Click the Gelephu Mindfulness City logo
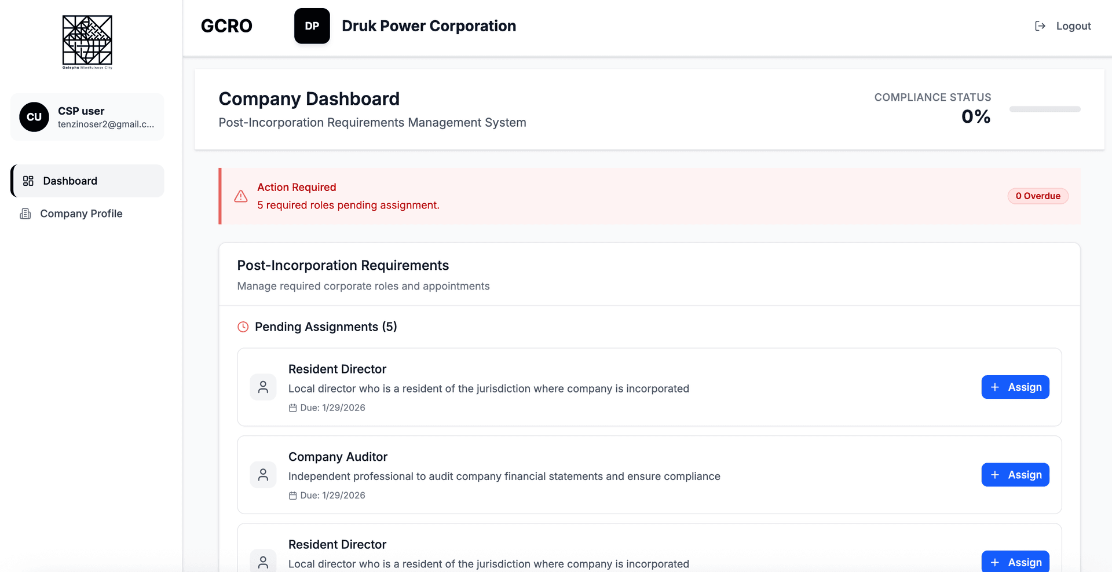The width and height of the screenshot is (1112, 572). [87, 41]
